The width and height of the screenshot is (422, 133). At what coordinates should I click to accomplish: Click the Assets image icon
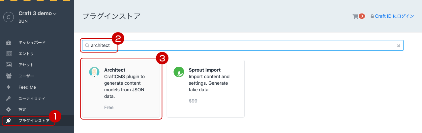9,65
